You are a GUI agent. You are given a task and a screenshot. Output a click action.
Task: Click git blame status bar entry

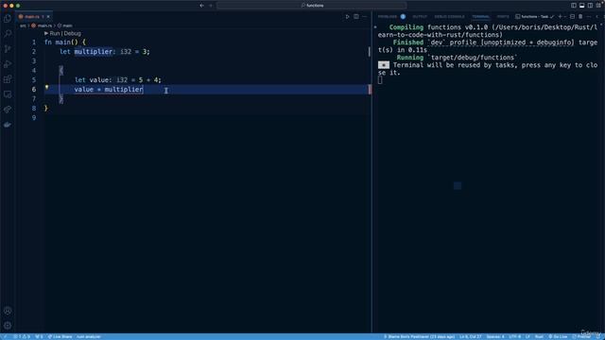[x=419, y=336]
